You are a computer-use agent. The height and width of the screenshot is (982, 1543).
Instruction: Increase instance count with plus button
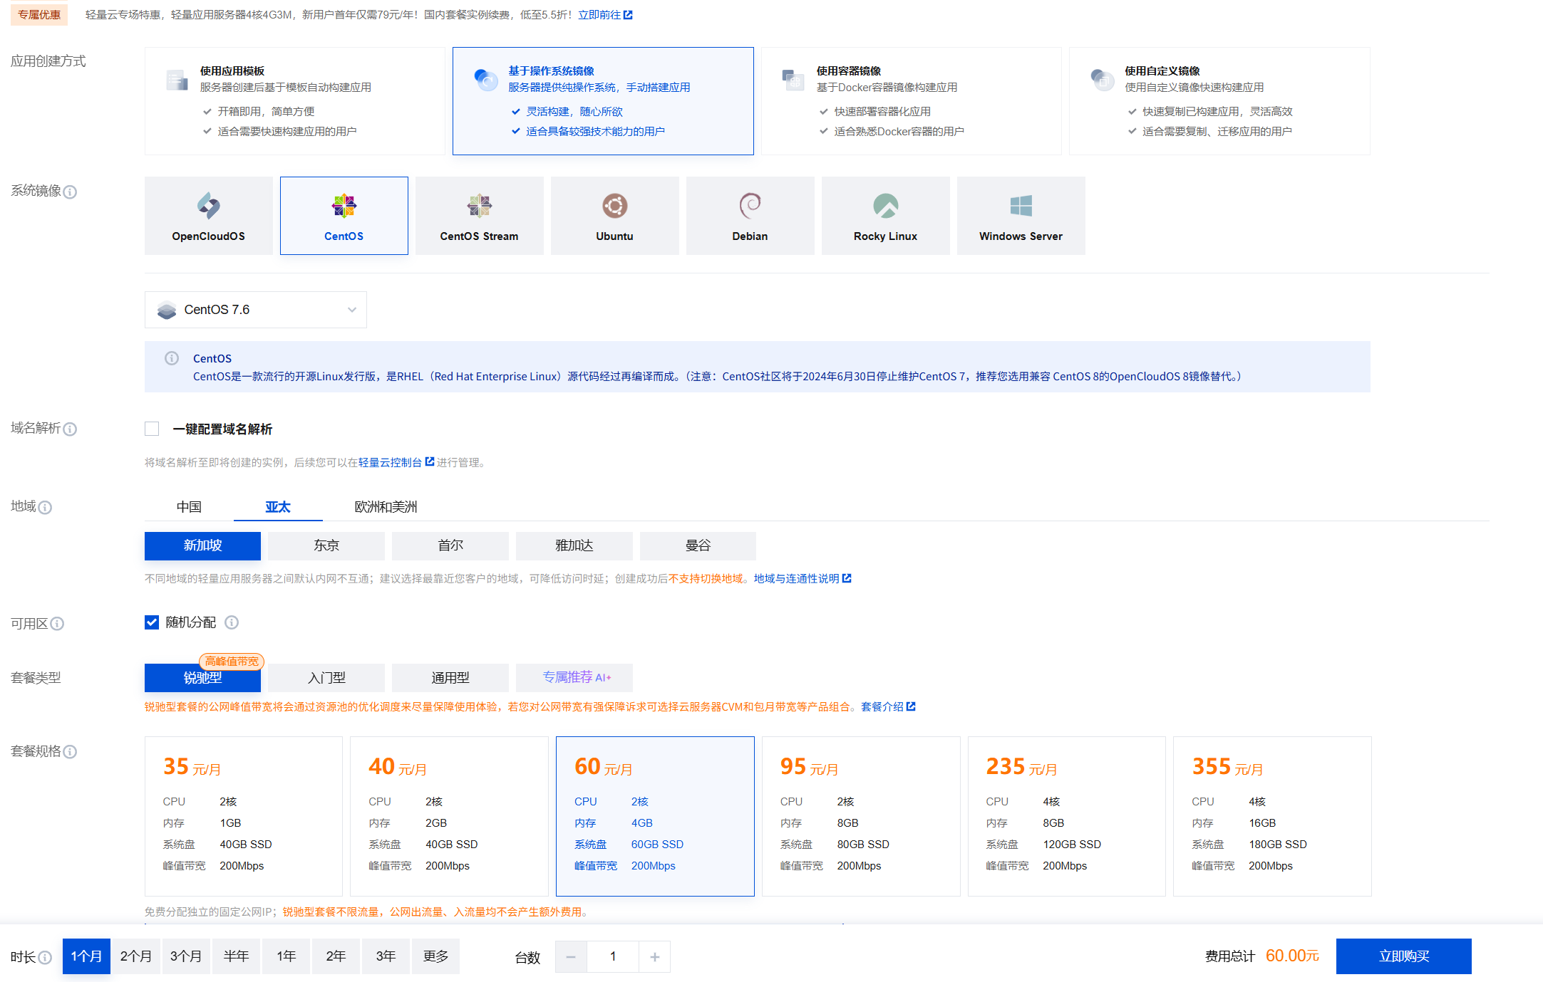point(654,957)
